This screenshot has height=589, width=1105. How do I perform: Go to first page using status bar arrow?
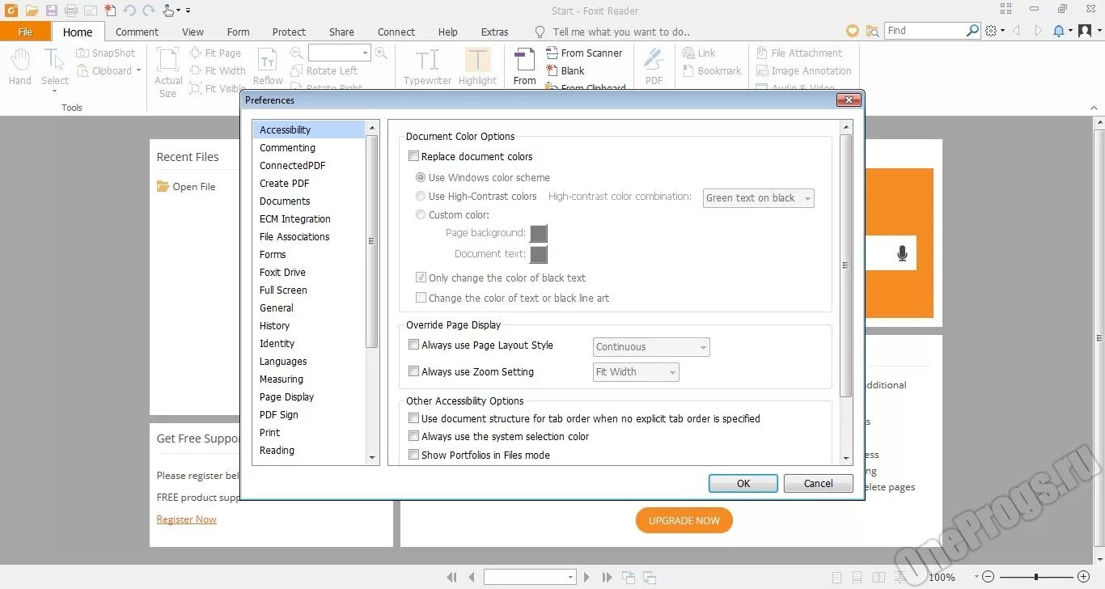tap(451, 578)
